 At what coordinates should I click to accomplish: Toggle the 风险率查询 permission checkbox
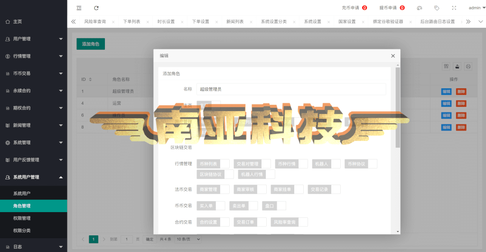tap(289, 222)
